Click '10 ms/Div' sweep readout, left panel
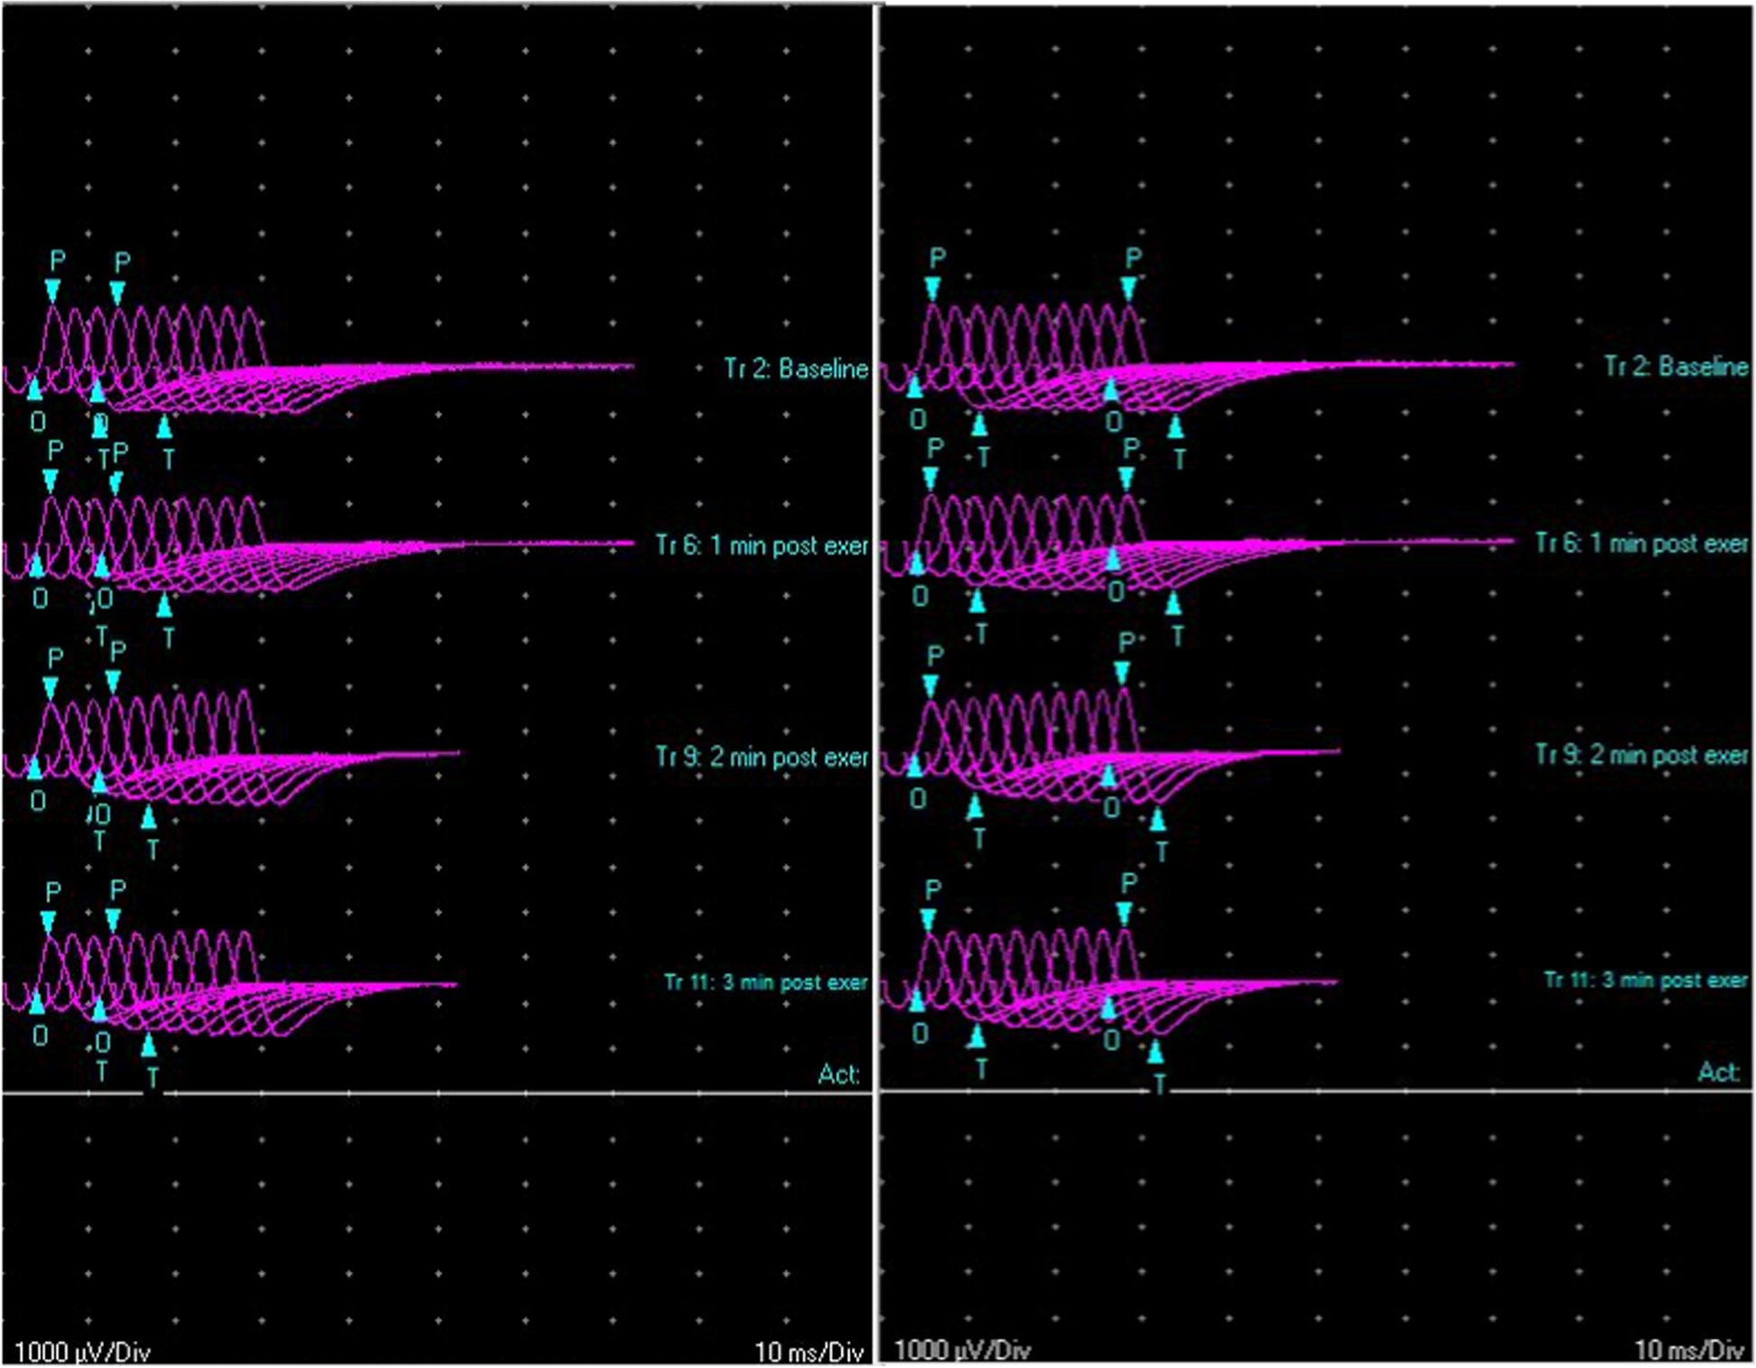 808,1352
